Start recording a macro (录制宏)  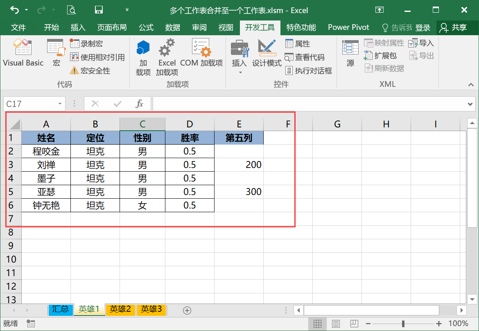click(x=86, y=44)
